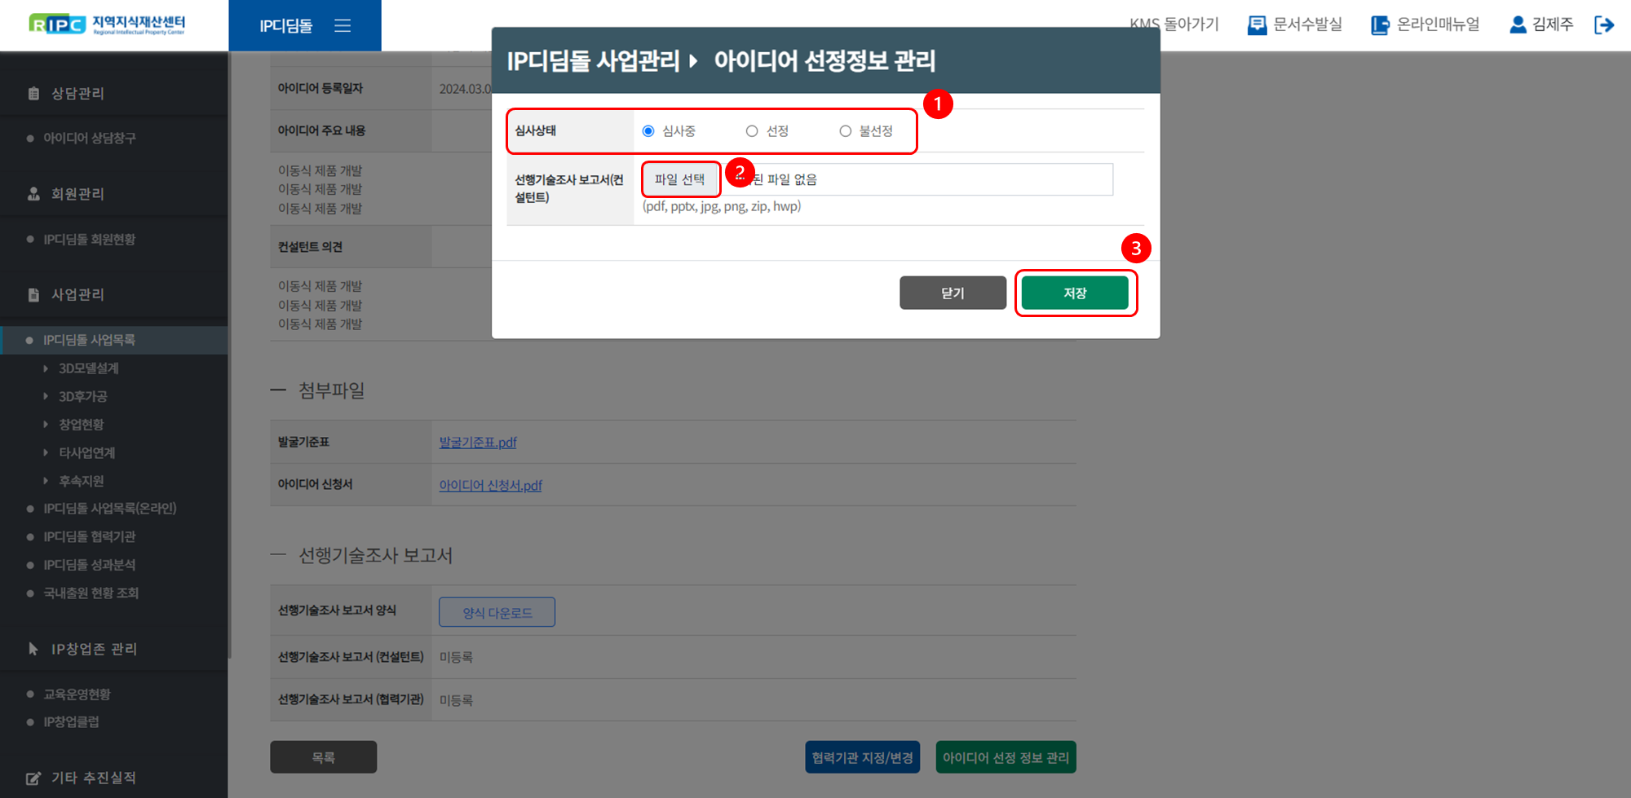Expand the 후속지원 sidebar item
1631x798 pixels.
pos(81,481)
